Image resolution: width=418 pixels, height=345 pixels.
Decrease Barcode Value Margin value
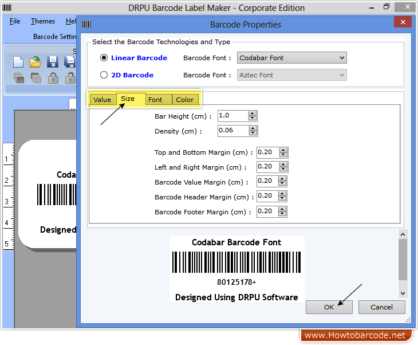click(x=282, y=184)
